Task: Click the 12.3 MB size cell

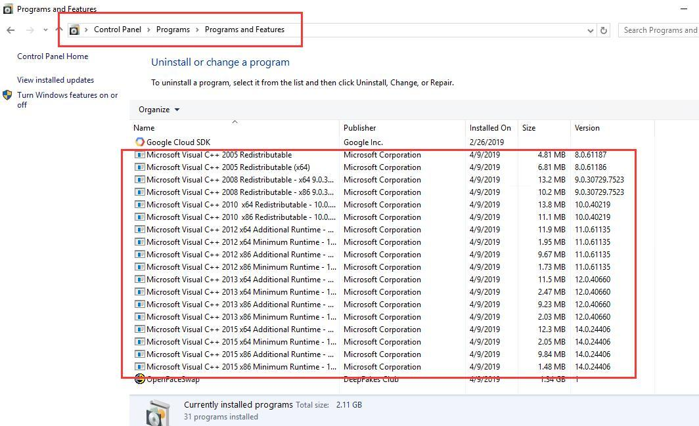Action: 551,330
